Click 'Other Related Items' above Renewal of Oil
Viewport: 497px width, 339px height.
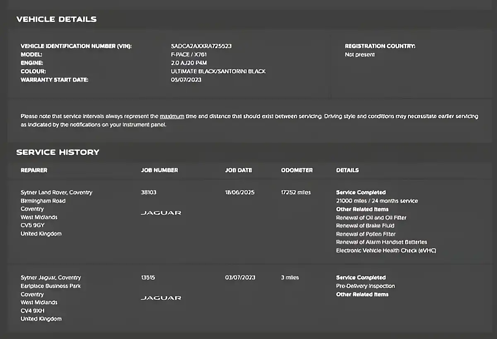click(x=362, y=209)
